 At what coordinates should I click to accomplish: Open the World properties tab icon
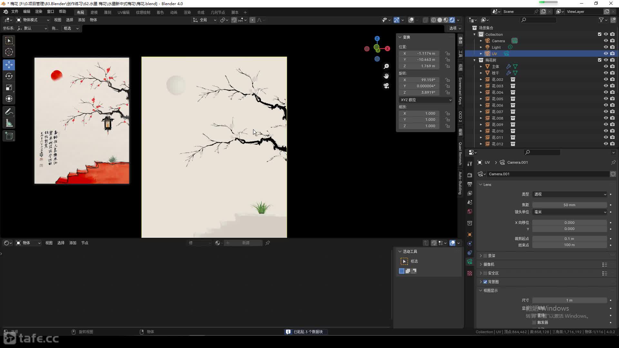[470, 211]
